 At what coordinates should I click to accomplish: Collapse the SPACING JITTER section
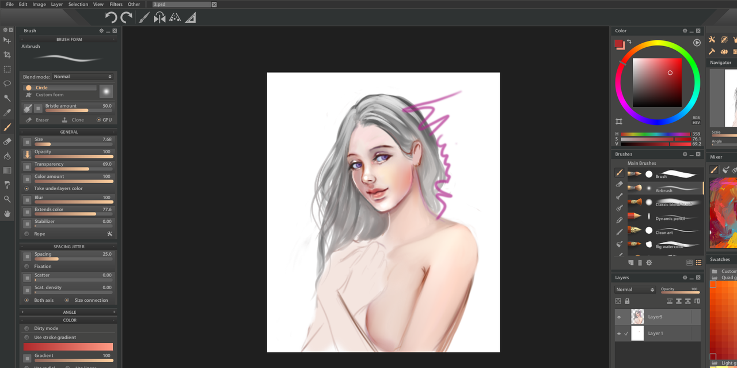[69, 246]
